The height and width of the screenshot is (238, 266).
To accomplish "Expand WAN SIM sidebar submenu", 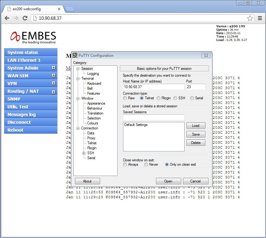I will pos(54,75).
